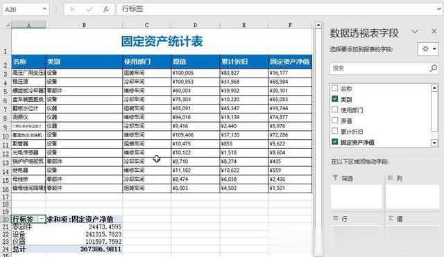Image resolution: width=444 pixels, height=257 pixels.
Task: Click the 使用部门 header cell
Action: [x=146, y=62]
